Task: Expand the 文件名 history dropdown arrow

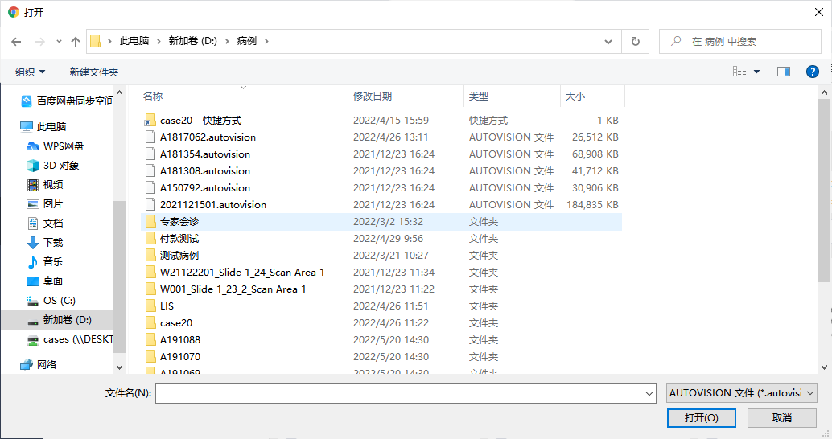Action: (x=649, y=393)
